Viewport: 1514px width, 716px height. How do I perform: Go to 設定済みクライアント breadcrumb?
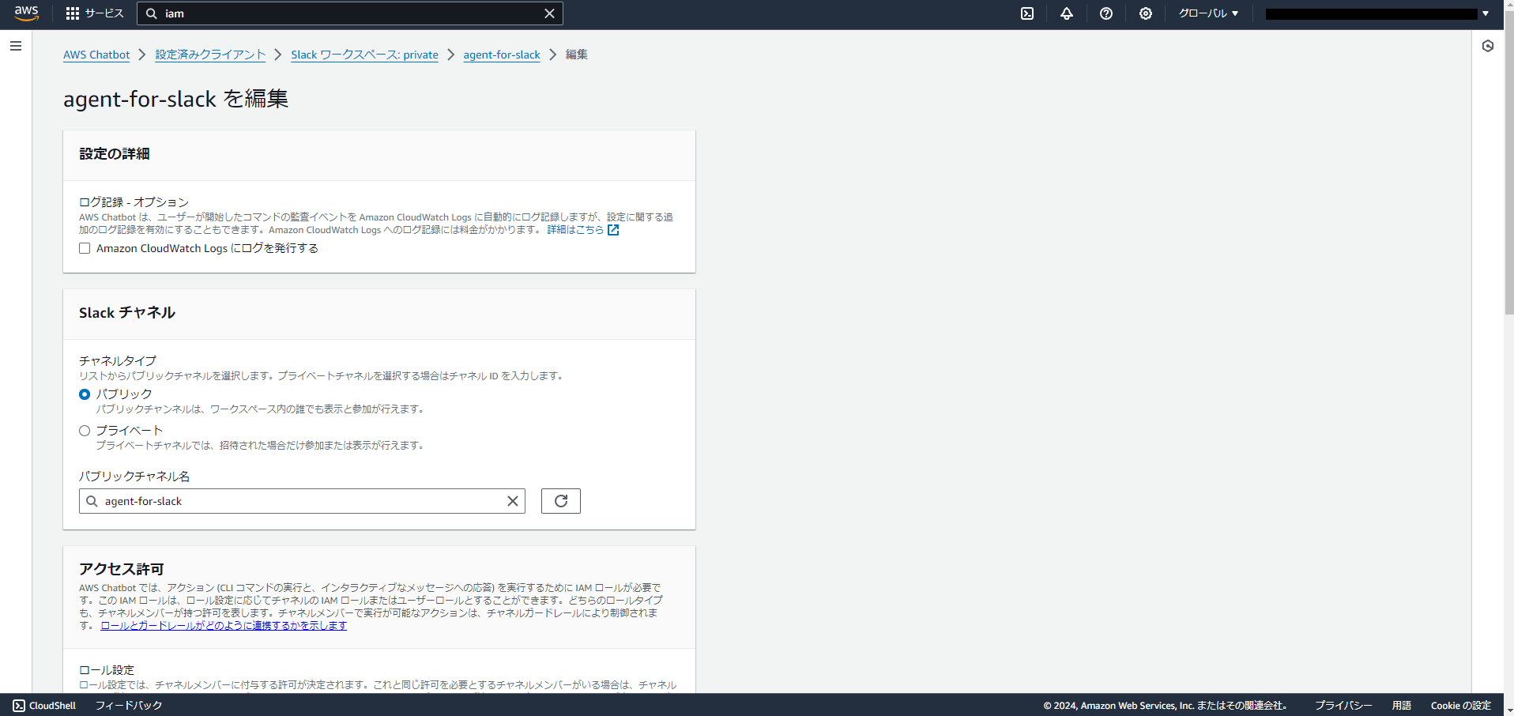click(x=210, y=55)
